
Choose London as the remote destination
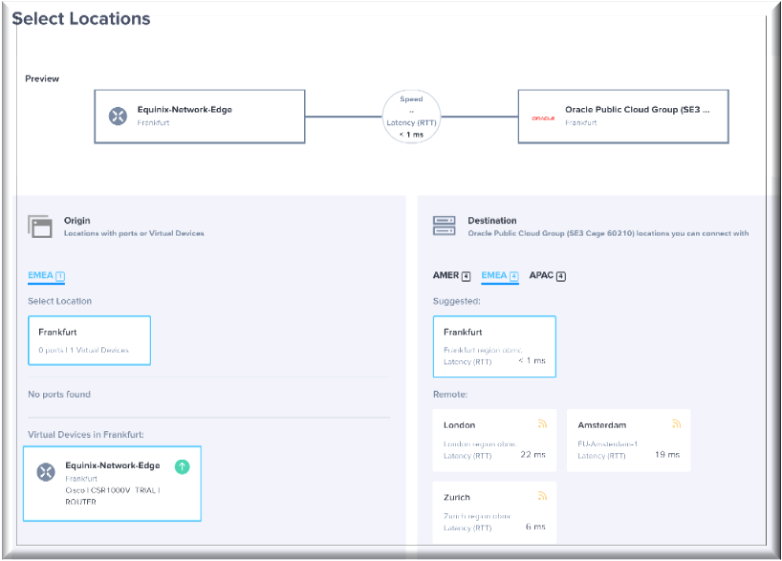pos(493,440)
